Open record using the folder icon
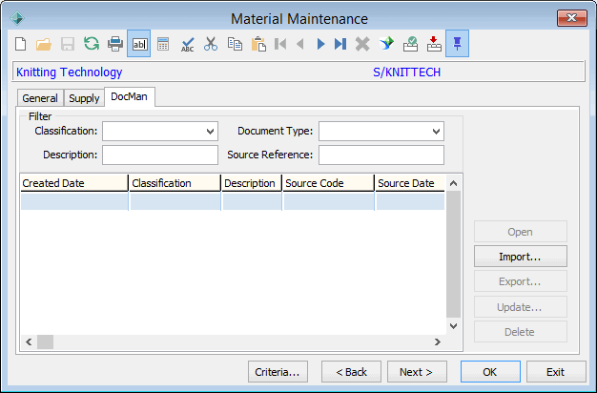597x393 pixels. pyautogui.click(x=44, y=44)
